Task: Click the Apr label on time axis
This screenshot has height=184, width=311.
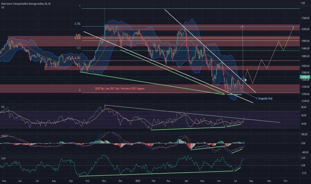Action: pyautogui.click(x=187, y=181)
